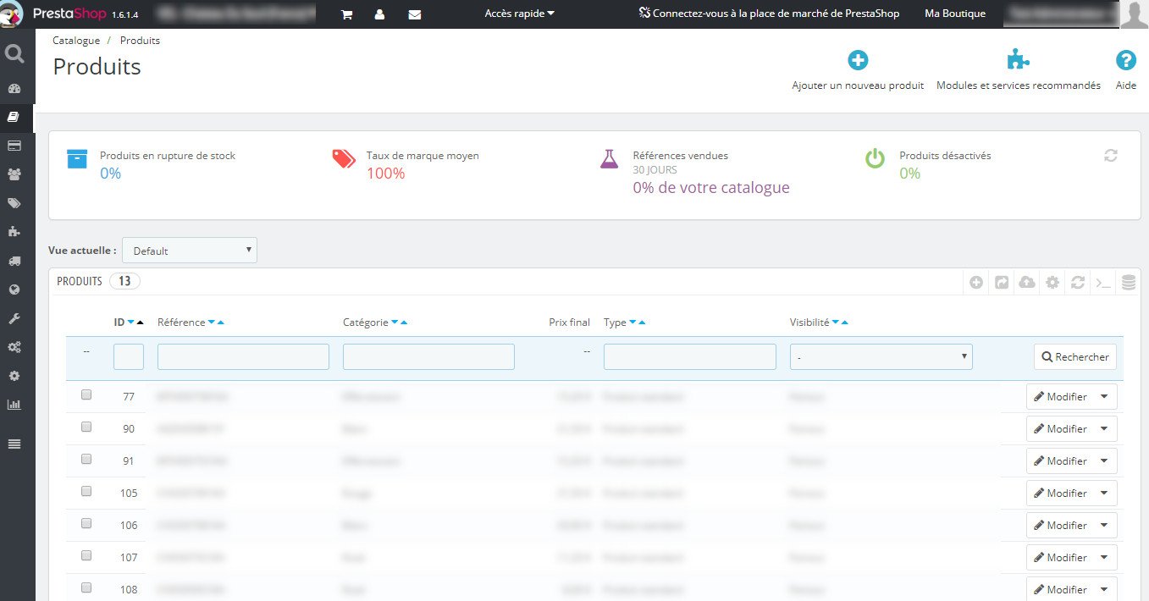The width and height of the screenshot is (1149, 601).
Task: Open Modifier dropdown arrow for product 106
Action: [x=1104, y=526]
